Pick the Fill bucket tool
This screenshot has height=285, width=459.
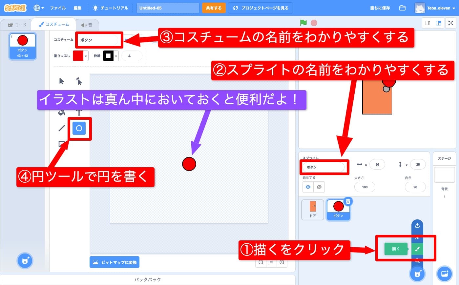(x=61, y=112)
